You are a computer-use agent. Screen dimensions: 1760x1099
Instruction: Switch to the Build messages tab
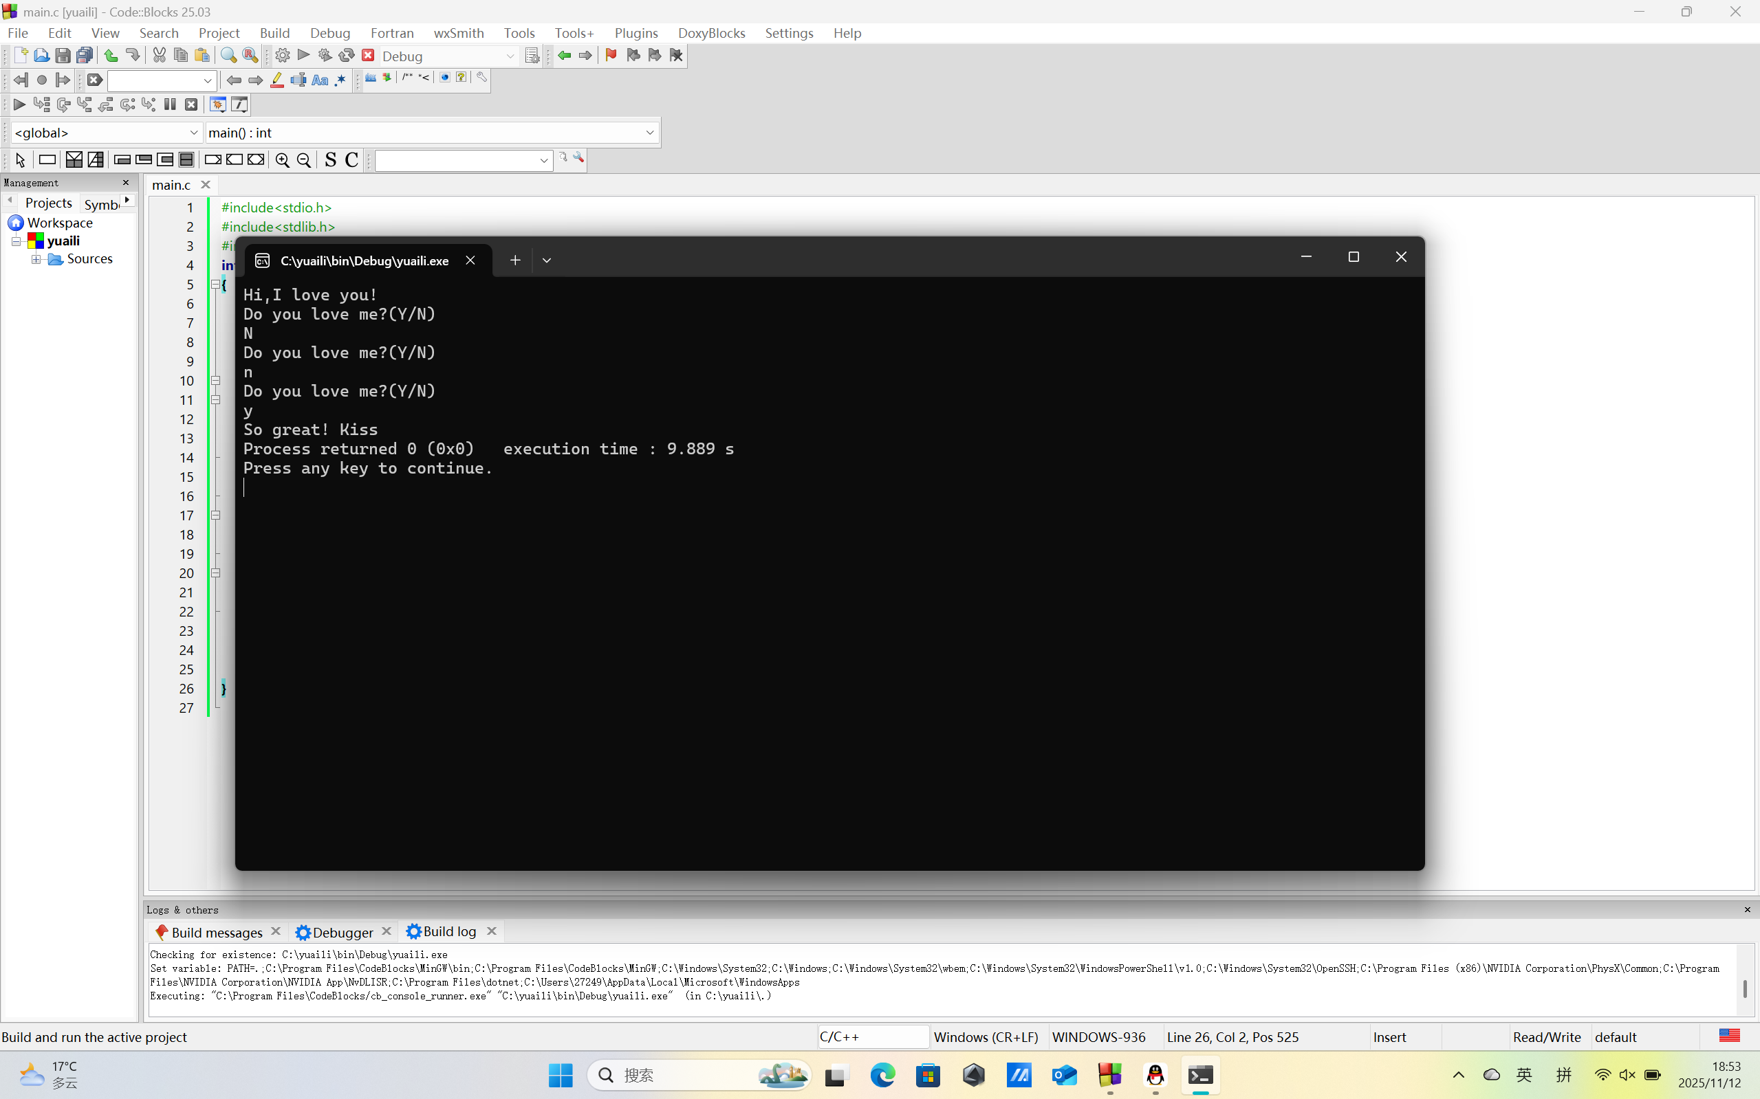coord(216,932)
